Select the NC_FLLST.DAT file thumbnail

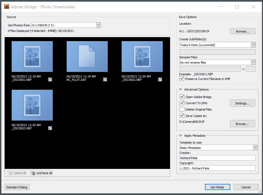87,57
